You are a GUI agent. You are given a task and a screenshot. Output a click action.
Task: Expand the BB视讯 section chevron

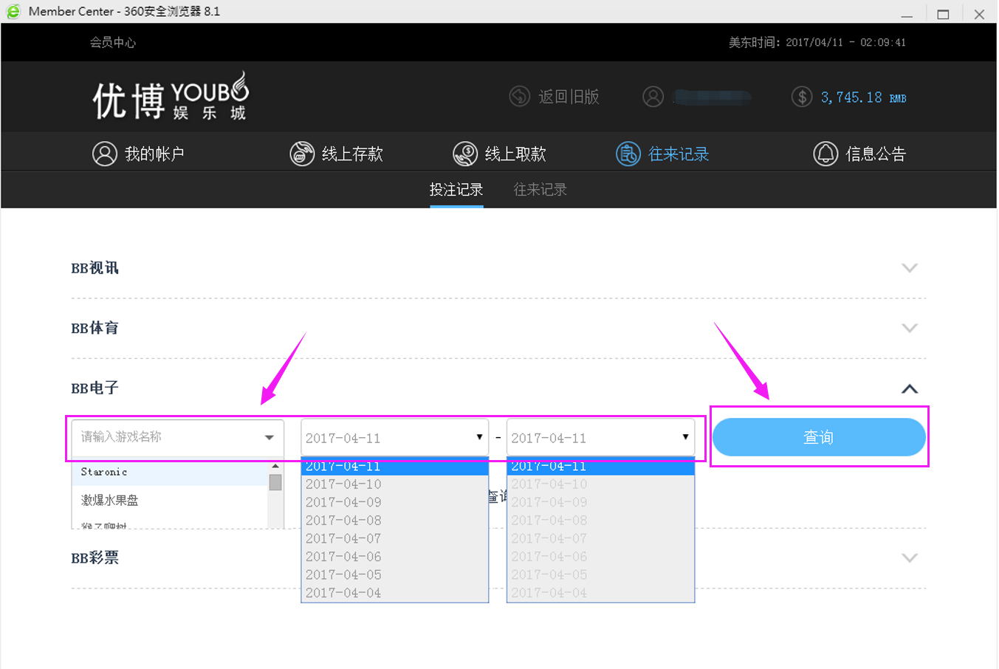(910, 268)
